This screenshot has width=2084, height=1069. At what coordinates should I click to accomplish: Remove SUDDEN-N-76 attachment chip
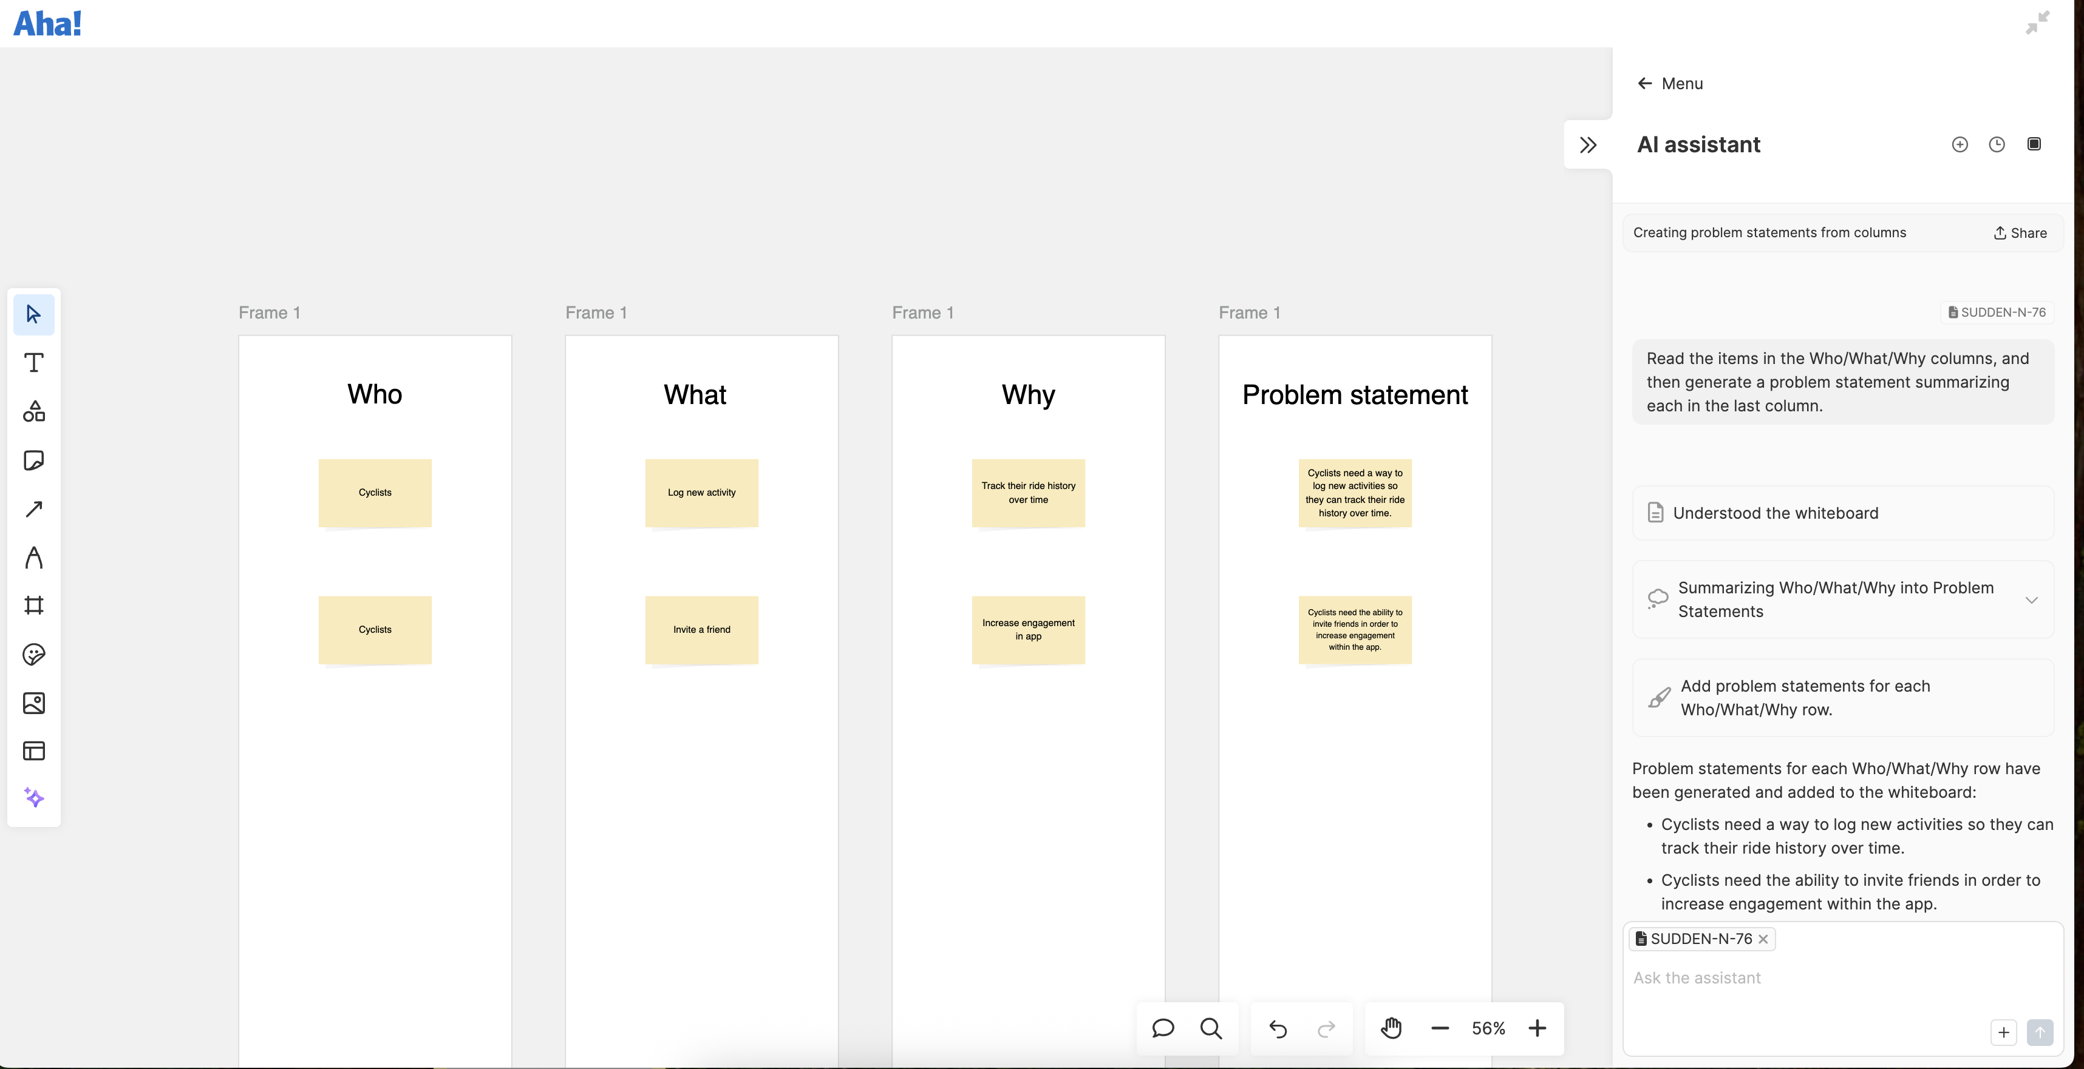click(x=1763, y=939)
